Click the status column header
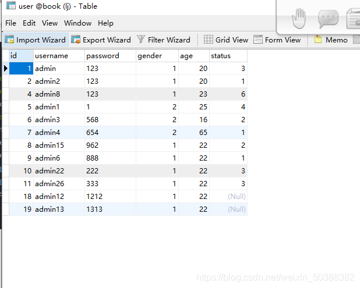This screenshot has width=360, height=288. coord(228,56)
